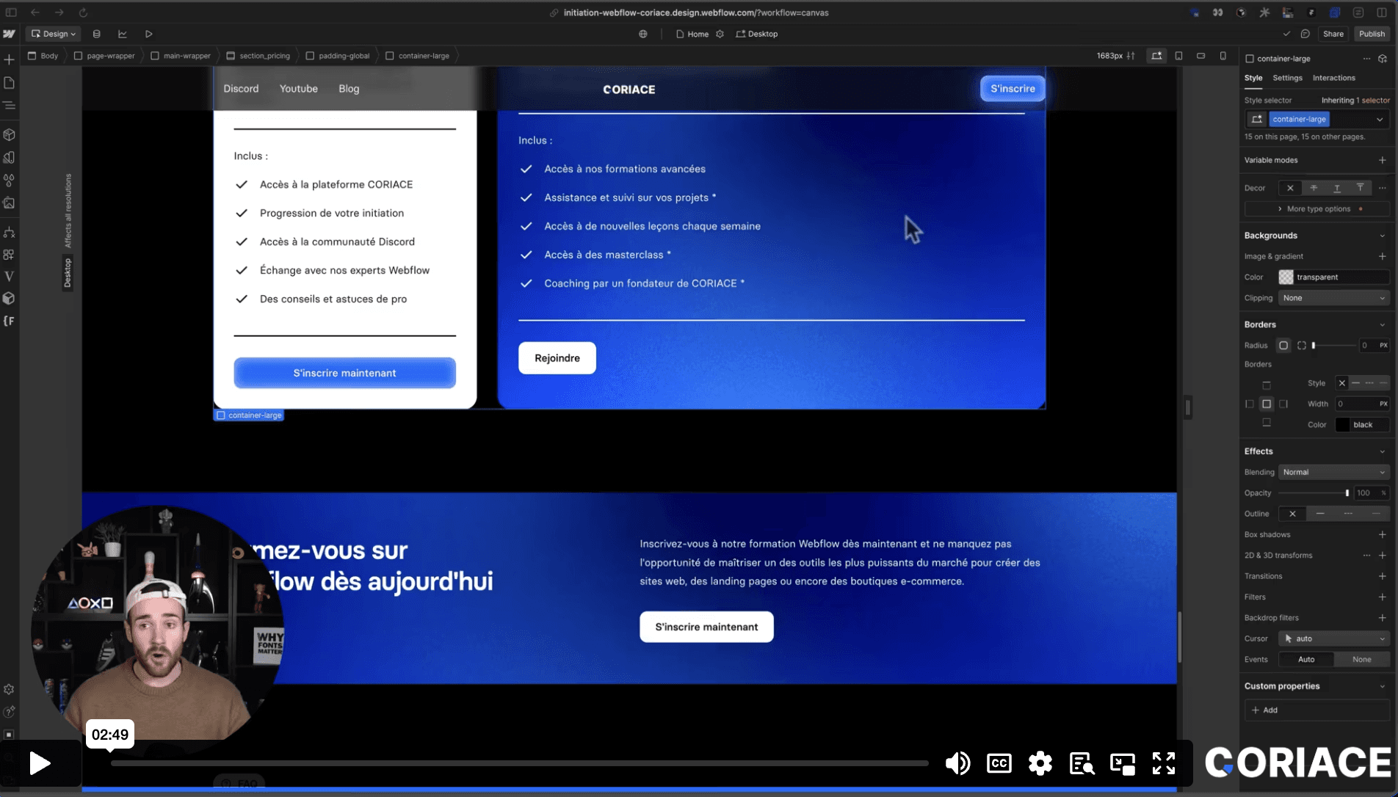Switch to the mobile portrait breakpoint

tap(1223, 56)
